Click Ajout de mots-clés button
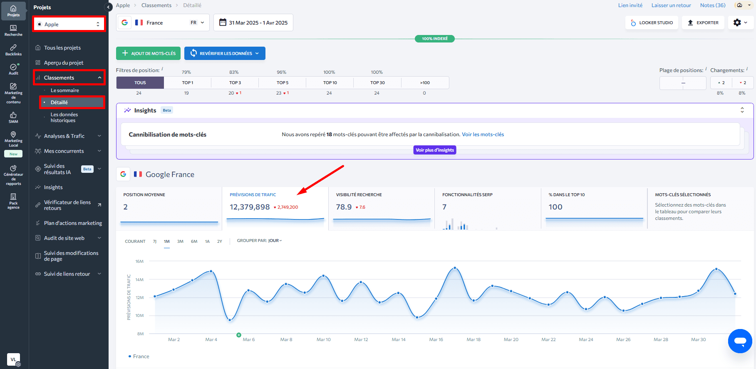The width and height of the screenshot is (756, 369). click(x=148, y=53)
